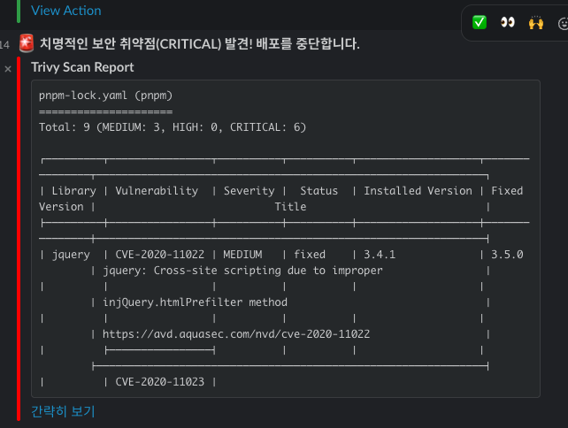Click the Status column header
This screenshot has height=428, width=568.
[319, 191]
